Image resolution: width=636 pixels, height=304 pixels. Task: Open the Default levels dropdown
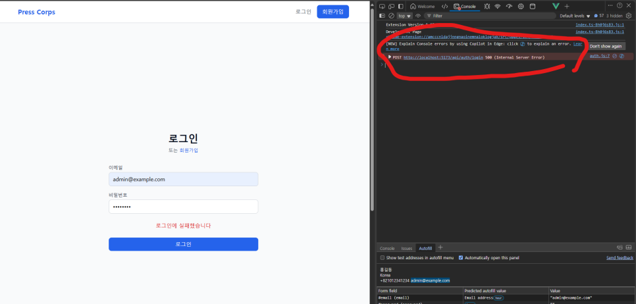(575, 16)
